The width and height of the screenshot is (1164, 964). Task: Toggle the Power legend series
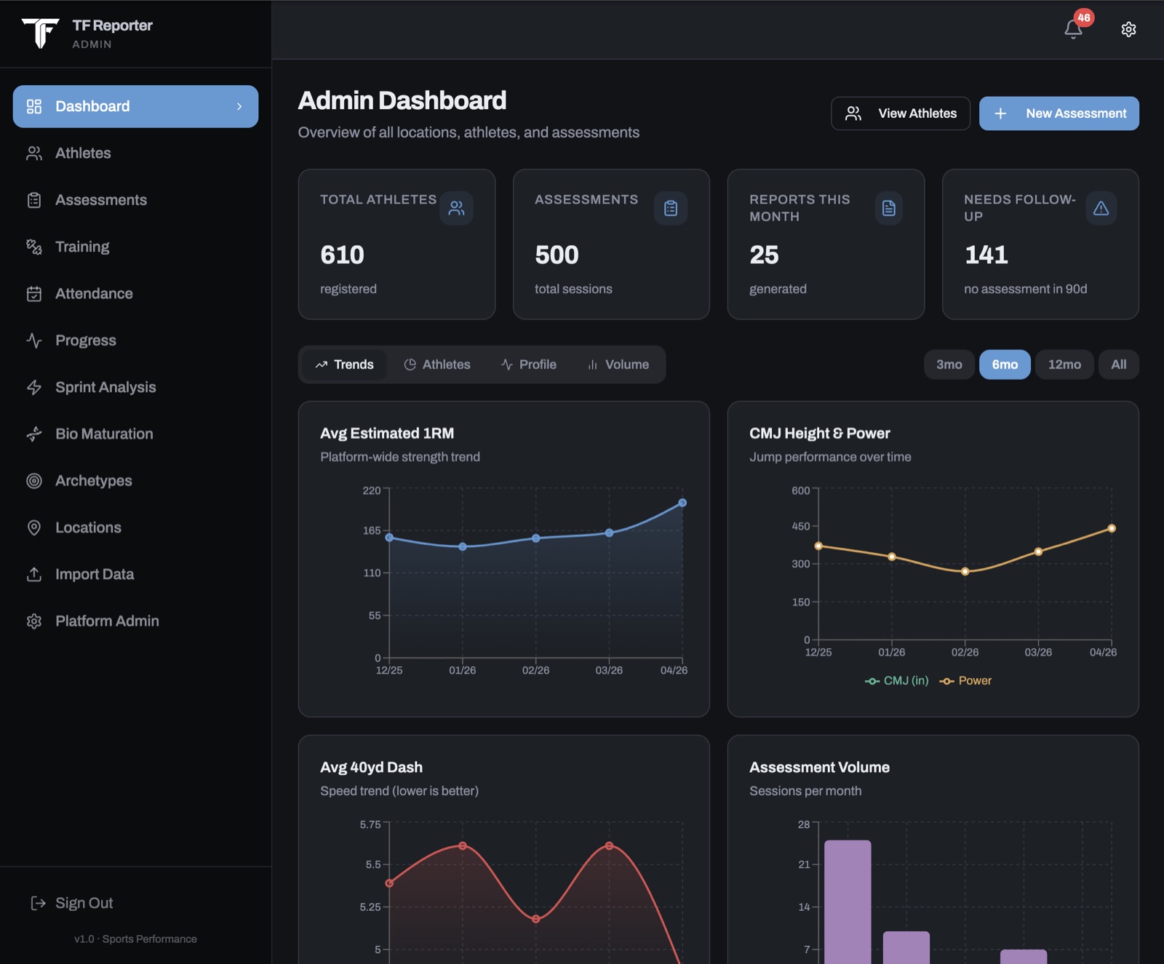click(x=965, y=681)
